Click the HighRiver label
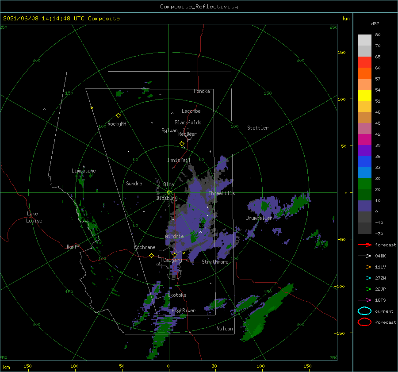The height and width of the screenshot is (372, 398). coord(184,311)
